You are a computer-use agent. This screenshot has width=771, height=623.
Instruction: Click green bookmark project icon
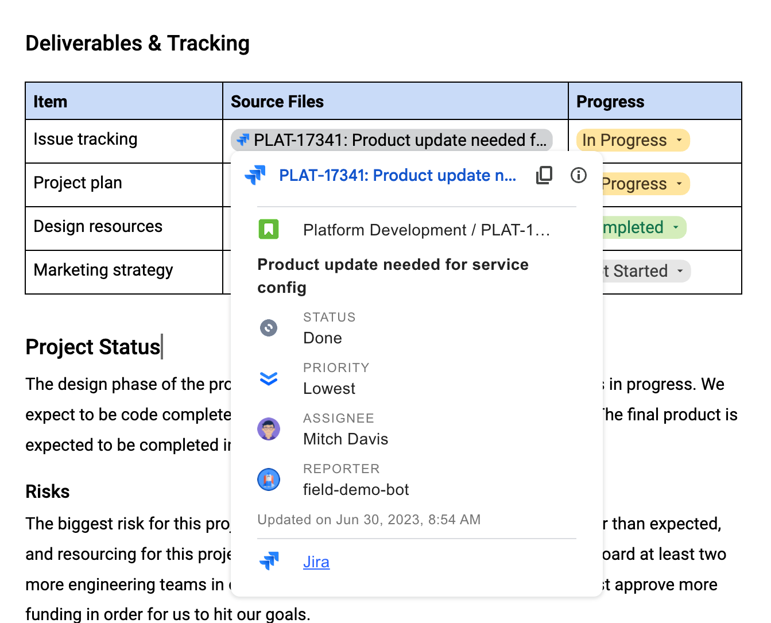click(x=268, y=230)
